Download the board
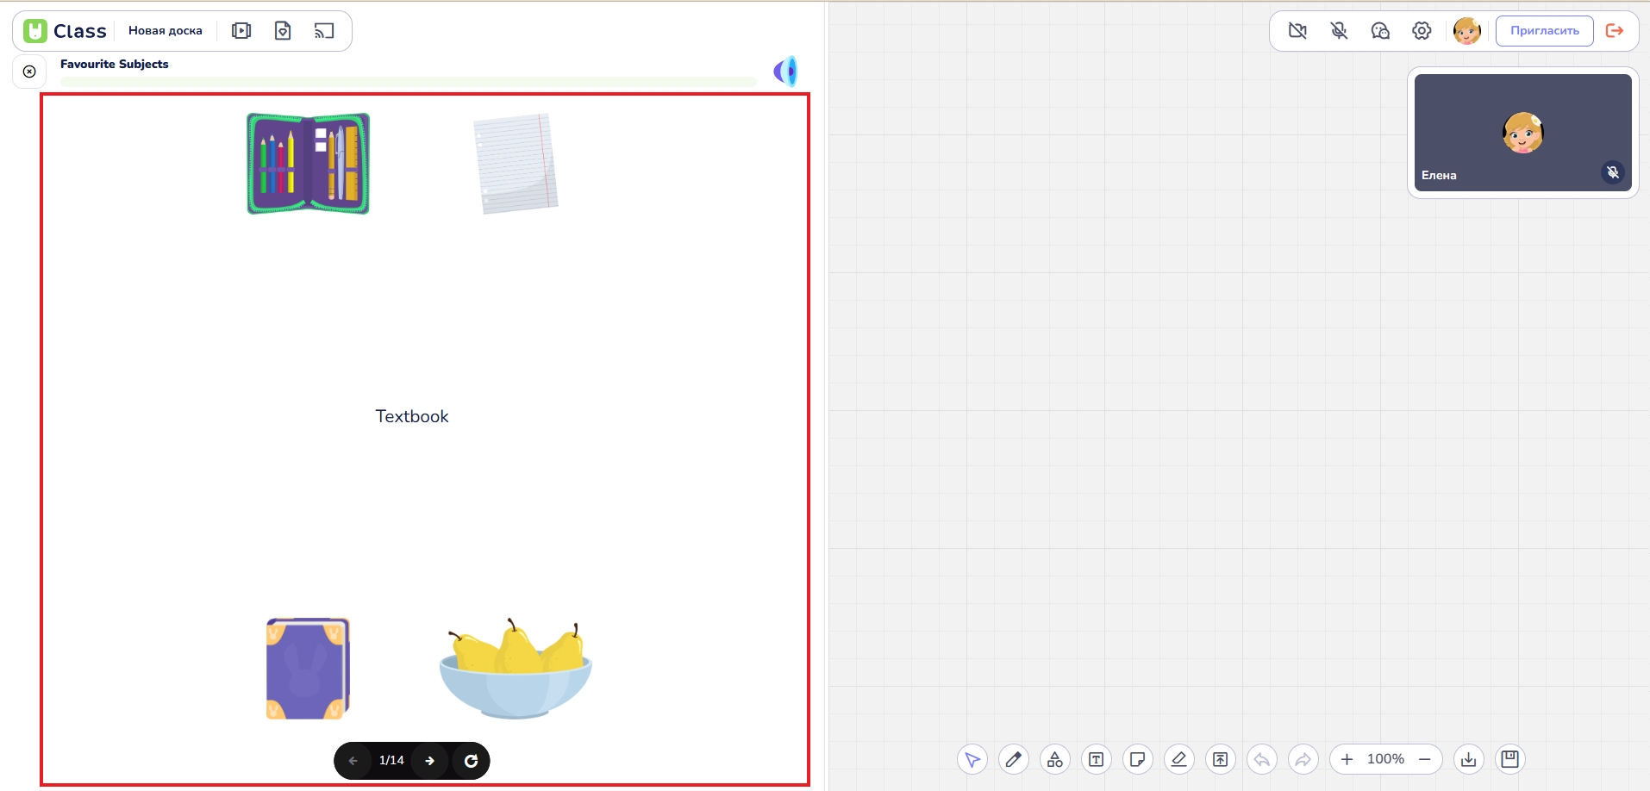Screen dimensions: 1650x791 1468,759
